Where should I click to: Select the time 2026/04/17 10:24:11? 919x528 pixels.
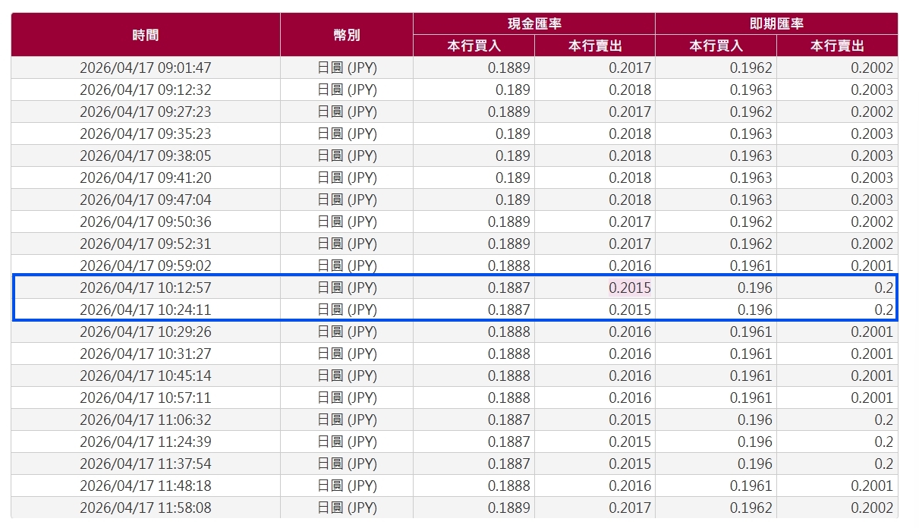pos(146,310)
